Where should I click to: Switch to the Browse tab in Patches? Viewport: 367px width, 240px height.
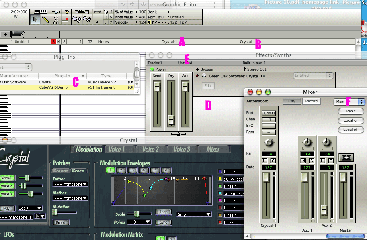(61, 171)
